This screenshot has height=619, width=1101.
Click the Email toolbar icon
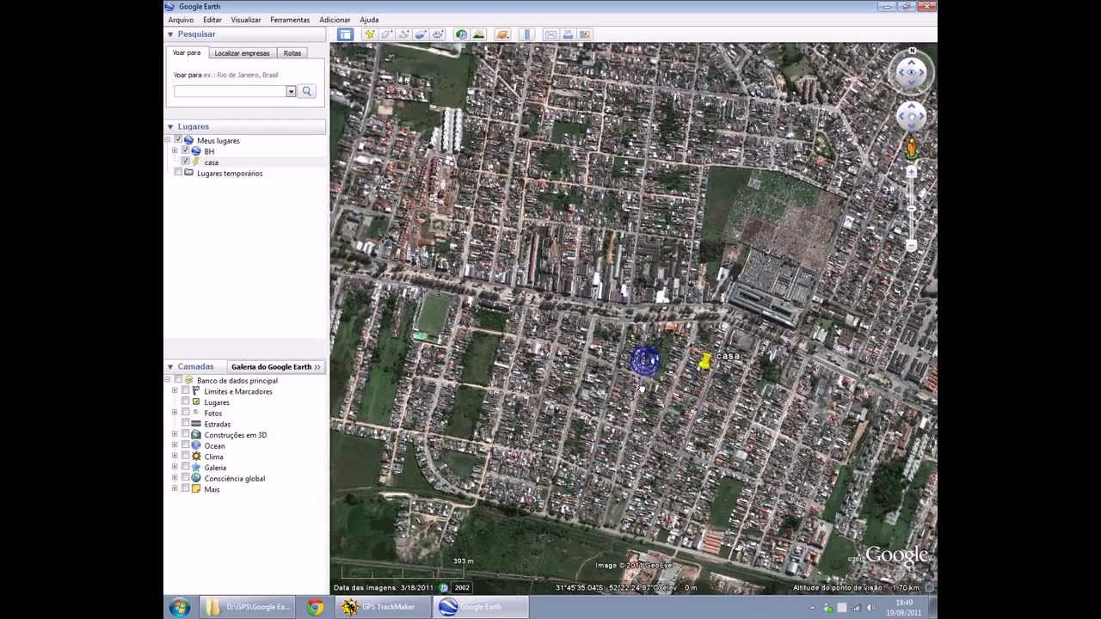550,34
